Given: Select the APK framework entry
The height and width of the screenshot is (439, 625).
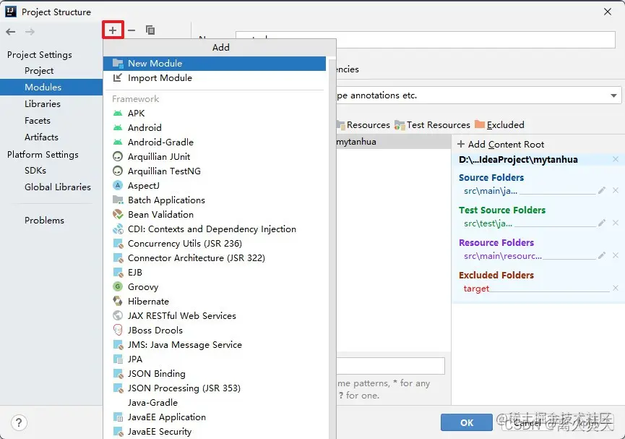Looking at the screenshot, I should [x=215, y=114].
